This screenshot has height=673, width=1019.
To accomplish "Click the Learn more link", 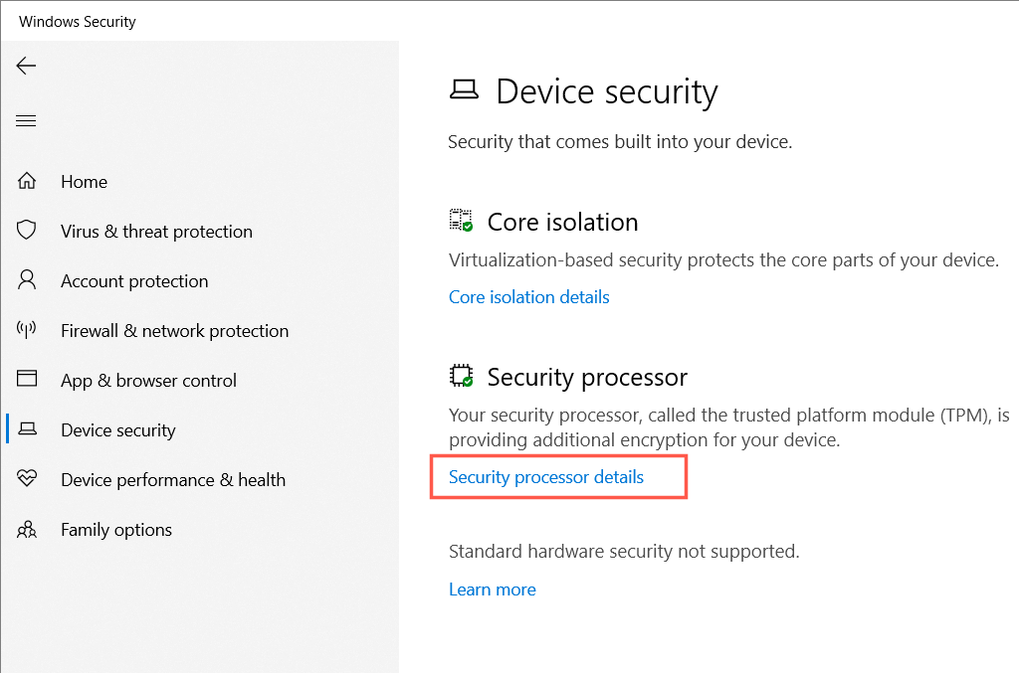I will tap(492, 589).
